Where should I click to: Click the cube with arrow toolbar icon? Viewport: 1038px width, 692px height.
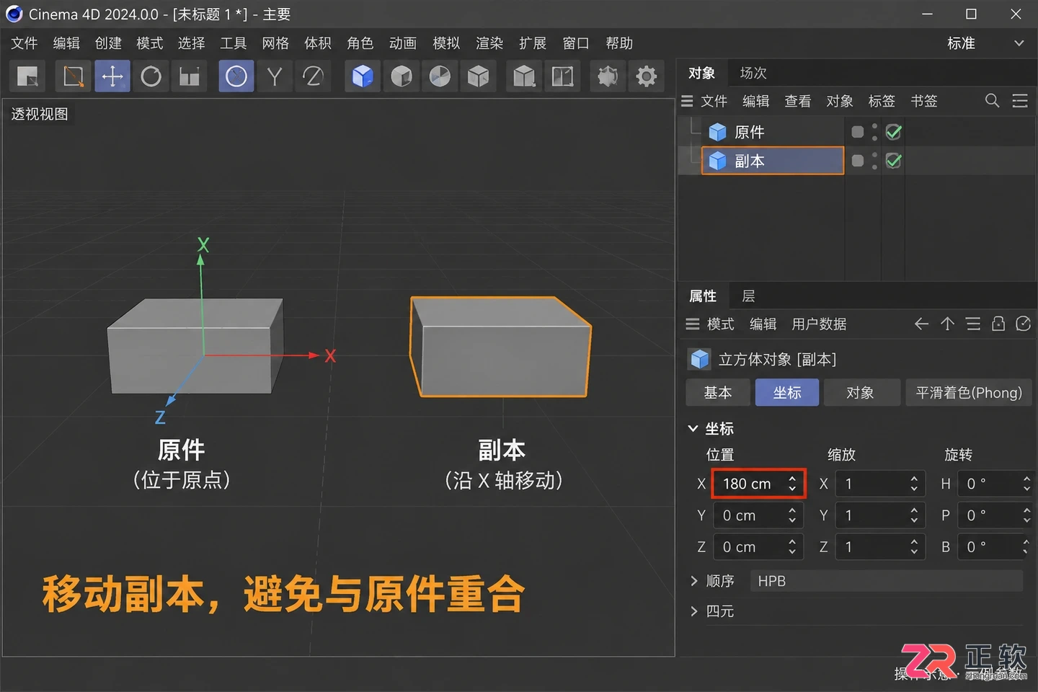(x=525, y=76)
